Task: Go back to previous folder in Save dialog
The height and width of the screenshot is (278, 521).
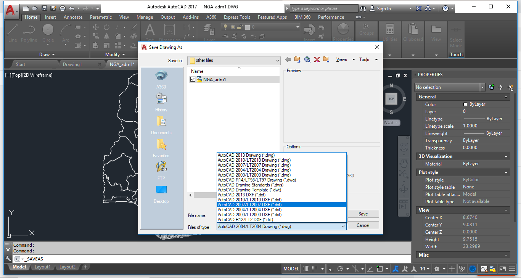Action: tap(288, 59)
